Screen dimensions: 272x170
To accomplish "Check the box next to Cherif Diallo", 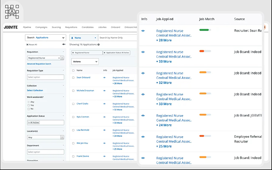I will click(x=73, y=104).
